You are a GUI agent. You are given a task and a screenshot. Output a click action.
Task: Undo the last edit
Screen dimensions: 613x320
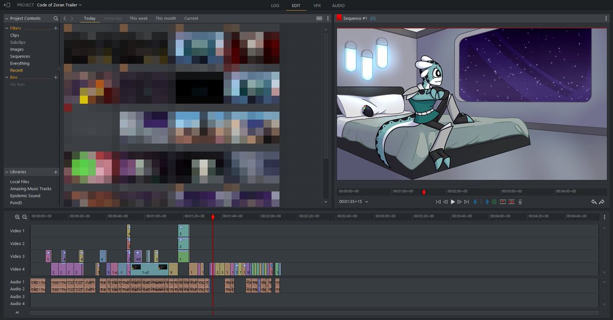(x=594, y=202)
